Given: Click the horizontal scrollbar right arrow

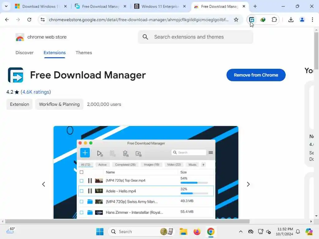Looking at the screenshot, I should [311, 221].
